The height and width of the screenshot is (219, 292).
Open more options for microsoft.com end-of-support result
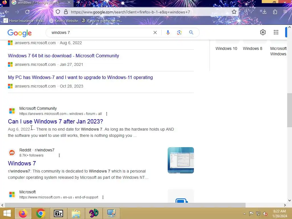pyautogui.click(x=103, y=197)
